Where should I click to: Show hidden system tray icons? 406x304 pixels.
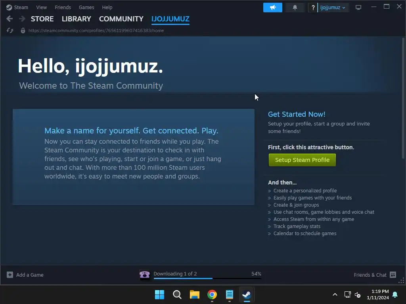point(335,294)
